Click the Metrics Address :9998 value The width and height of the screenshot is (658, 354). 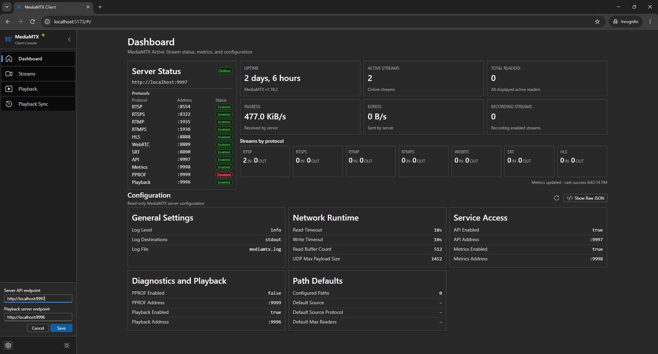pos(596,259)
